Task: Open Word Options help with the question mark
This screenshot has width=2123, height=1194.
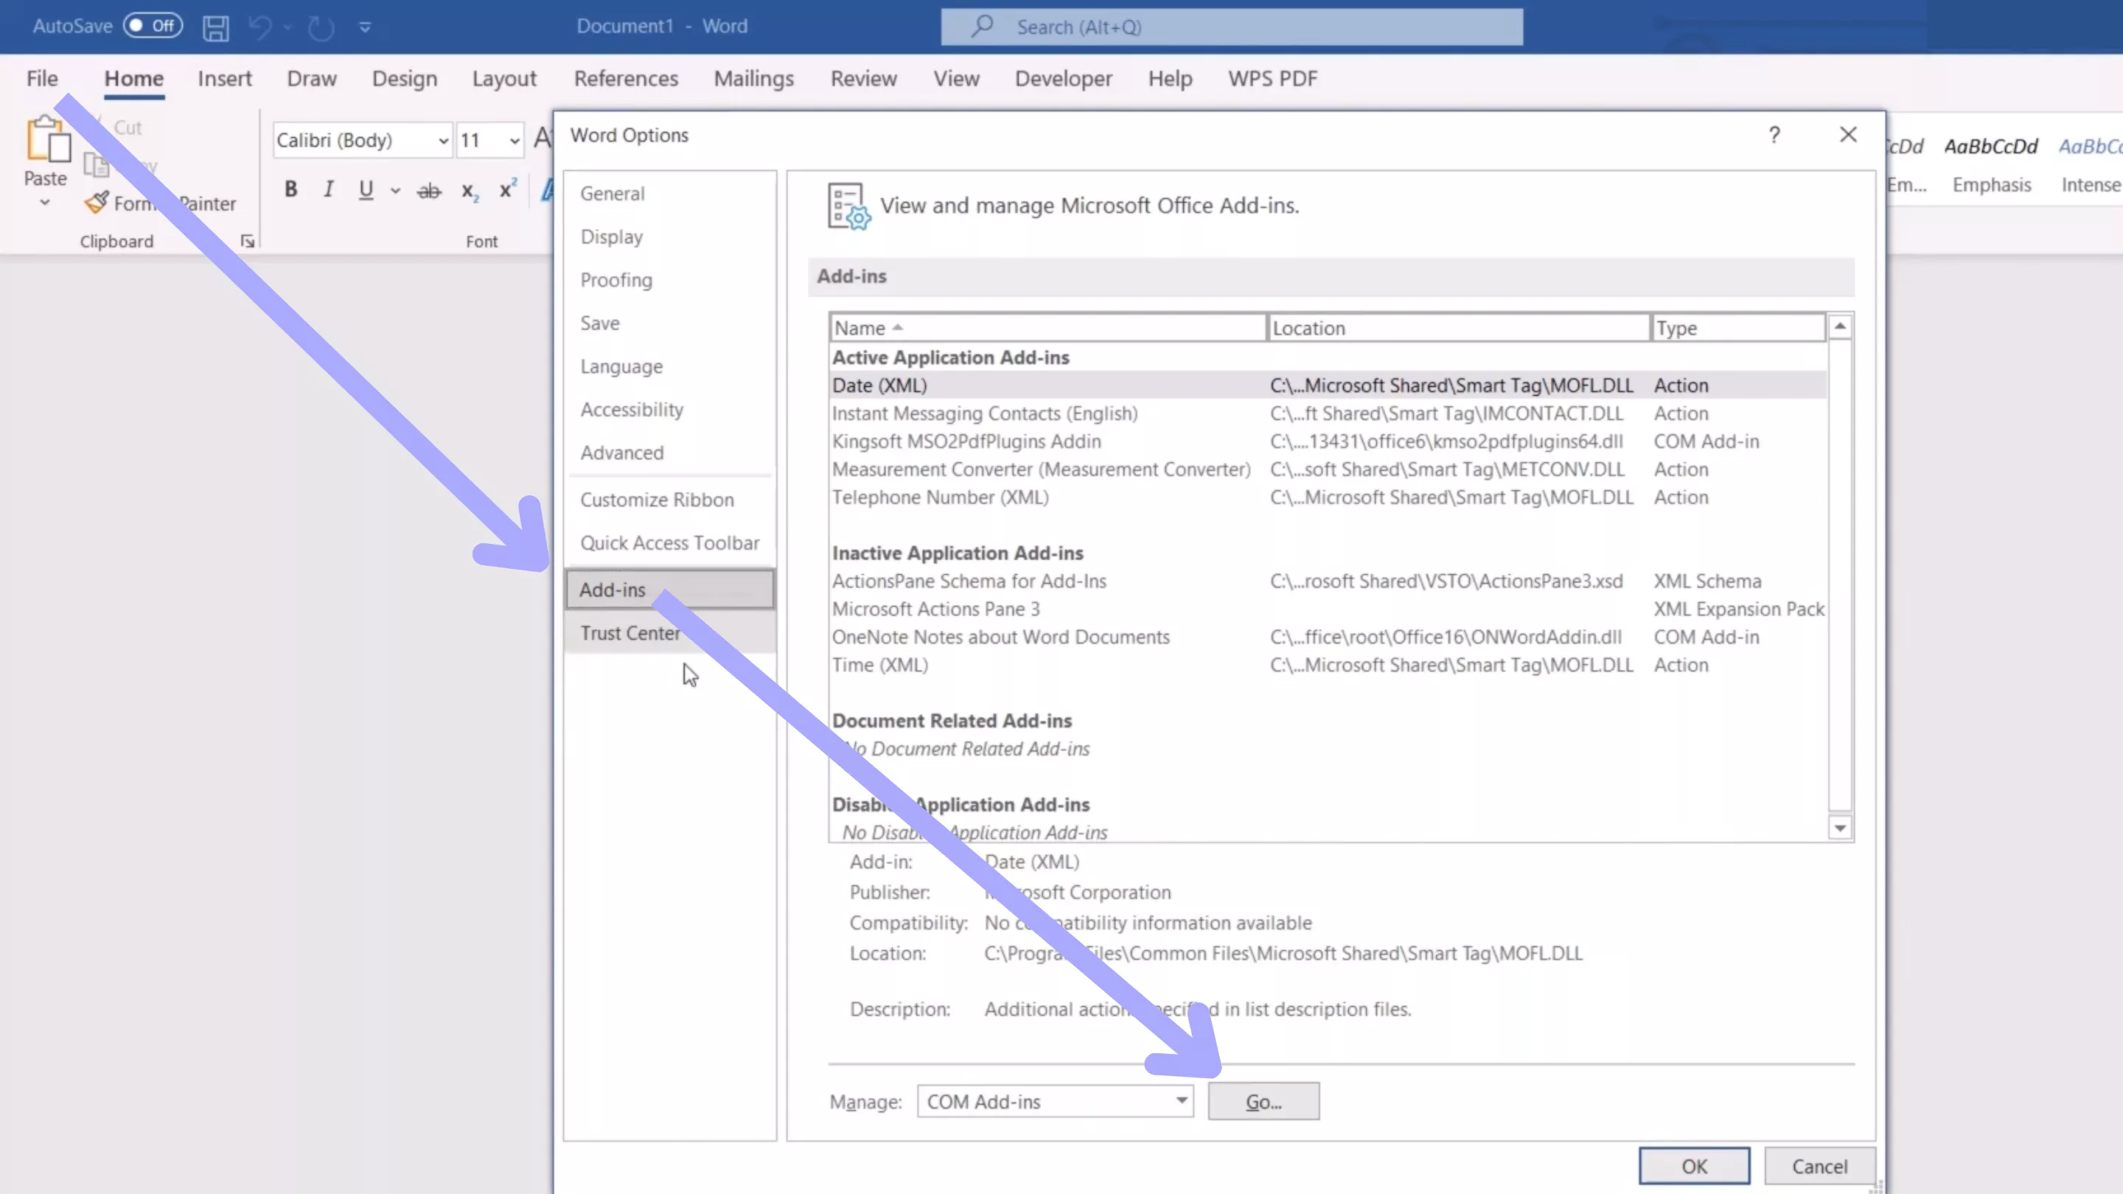Action: point(1775,135)
